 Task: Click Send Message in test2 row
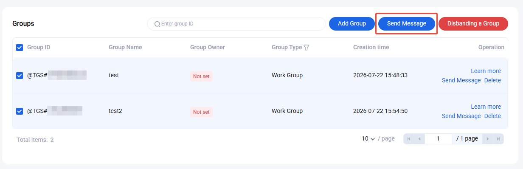(x=461, y=116)
